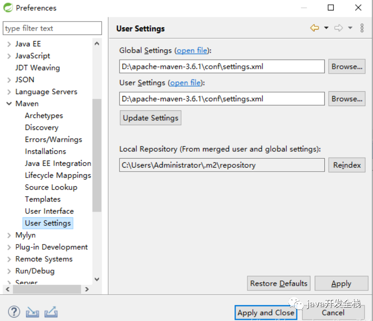This screenshot has height=321, width=373.
Task: Open the Global Settings file link
Action: pos(192,50)
